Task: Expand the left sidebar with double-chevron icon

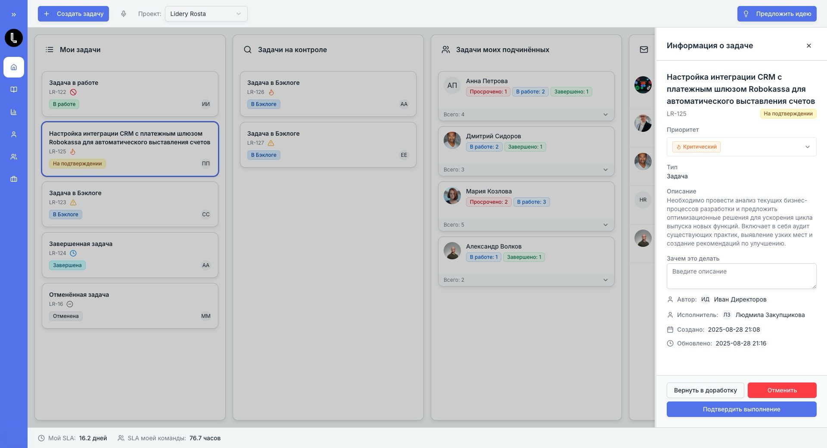Action: pyautogui.click(x=14, y=15)
